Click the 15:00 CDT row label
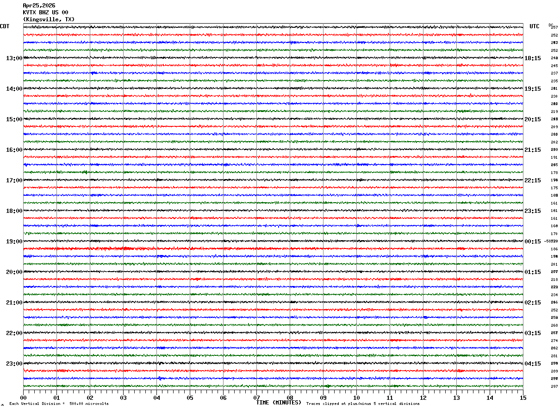560x410 pixels. [x=14, y=119]
